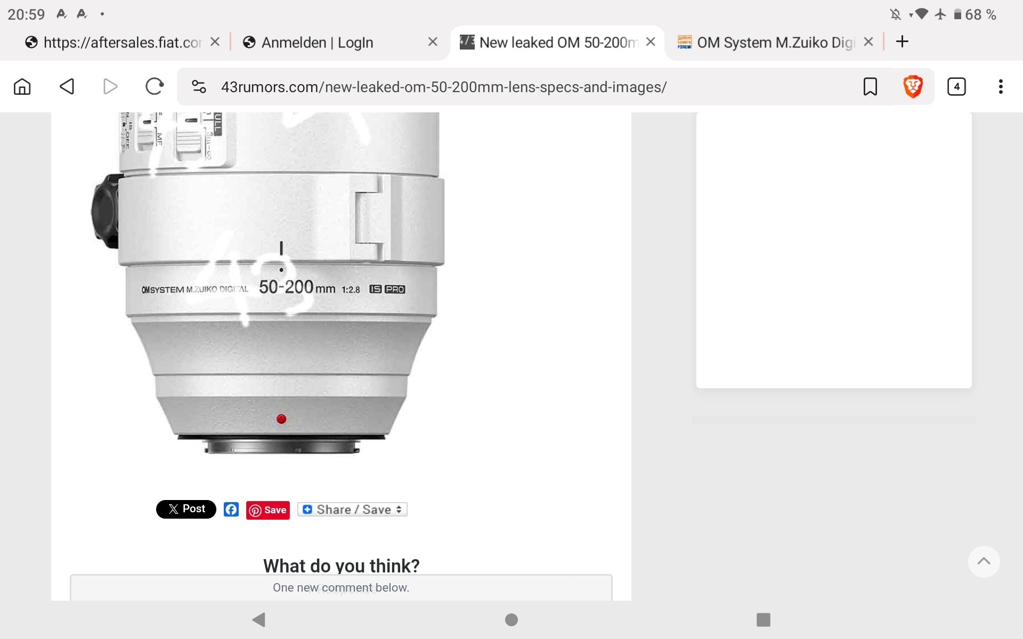Open Brave Shields lion icon
This screenshot has height=639, width=1023.
[912, 86]
